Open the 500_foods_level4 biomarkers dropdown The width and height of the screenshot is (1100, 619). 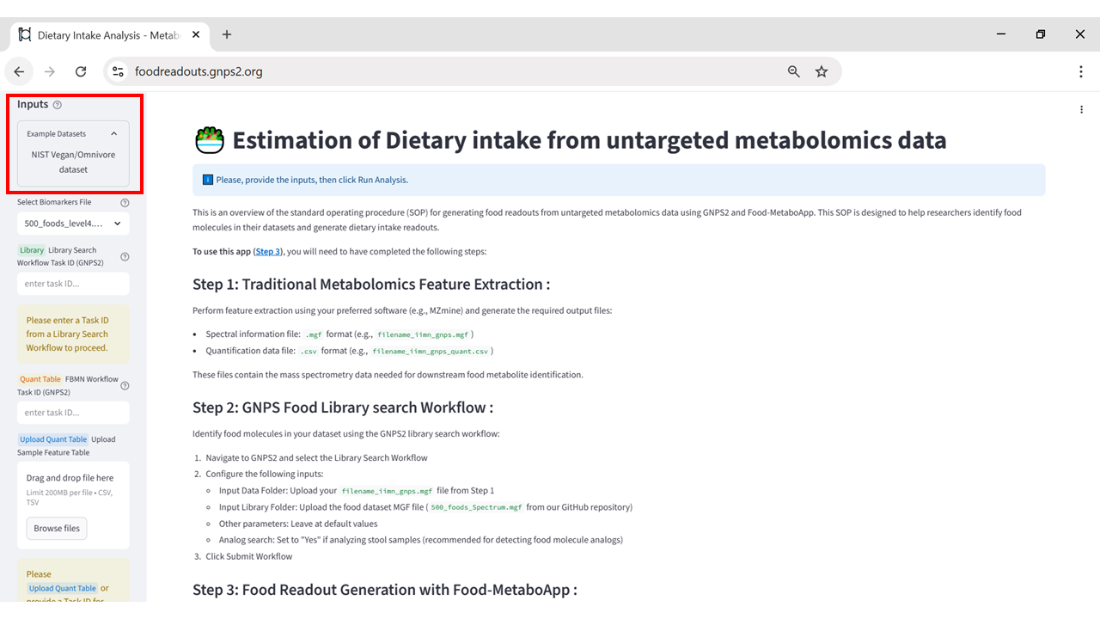[73, 224]
